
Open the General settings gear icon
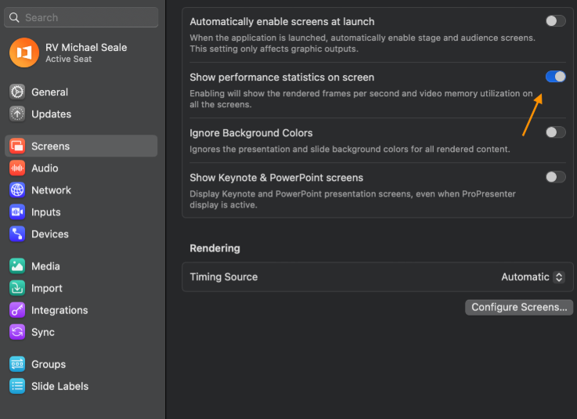click(x=17, y=92)
